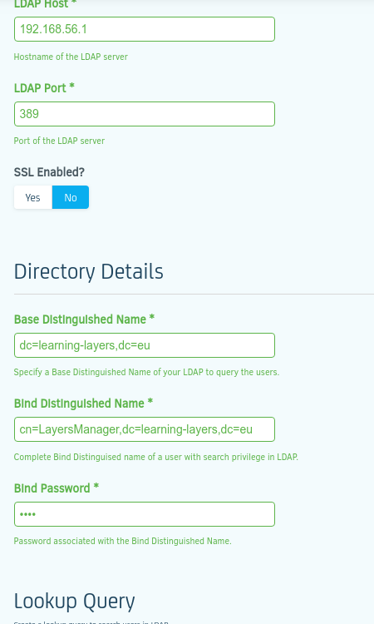Click the Base Distinguished Name label
Image resolution: width=374 pixels, height=624 pixels.
[x=84, y=319]
